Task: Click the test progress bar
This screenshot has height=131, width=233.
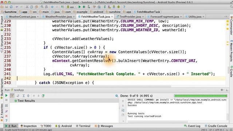Action: pos(201,96)
